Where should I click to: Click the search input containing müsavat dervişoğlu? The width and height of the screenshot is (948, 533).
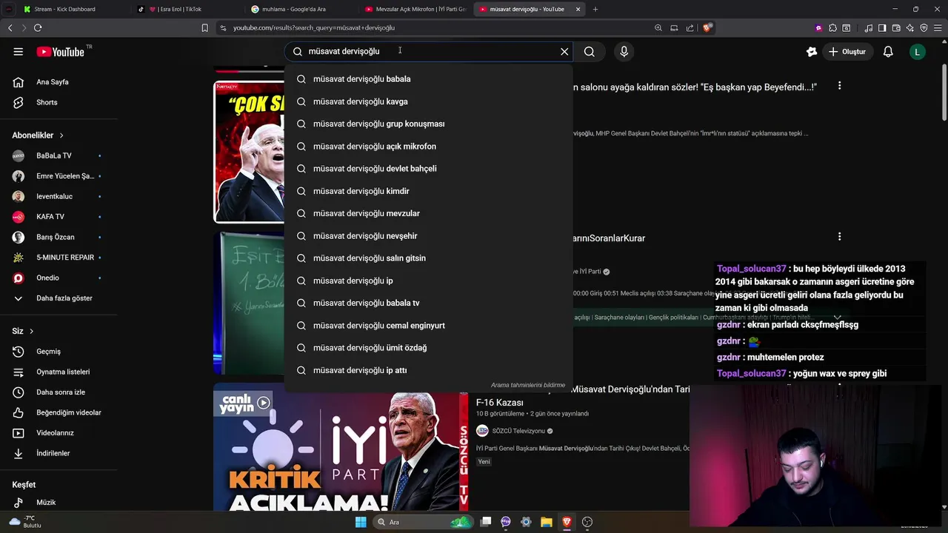click(x=430, y=52)
